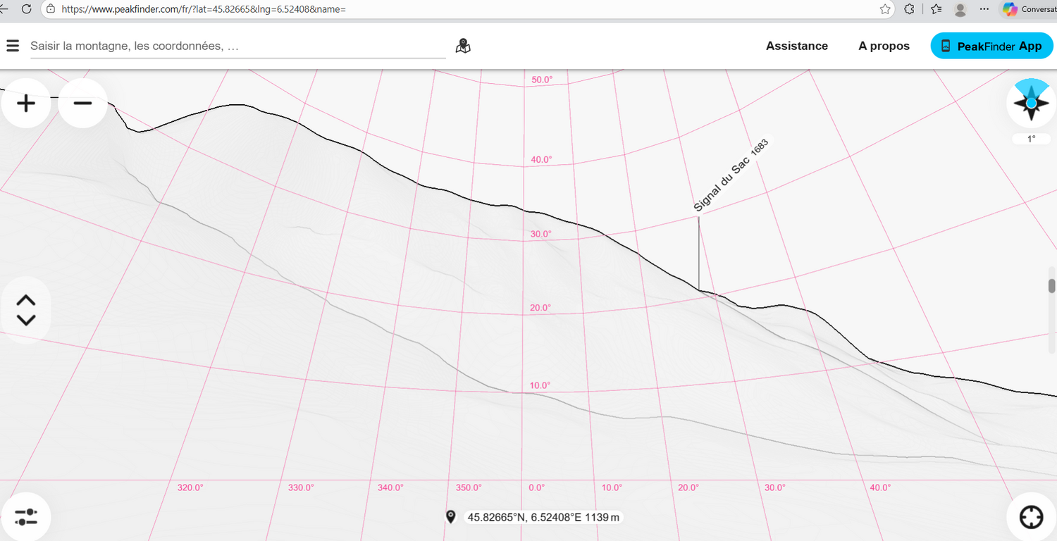Click the 320.0° azimuth label
Screen dimensions: 1057x541
[190, 487]
